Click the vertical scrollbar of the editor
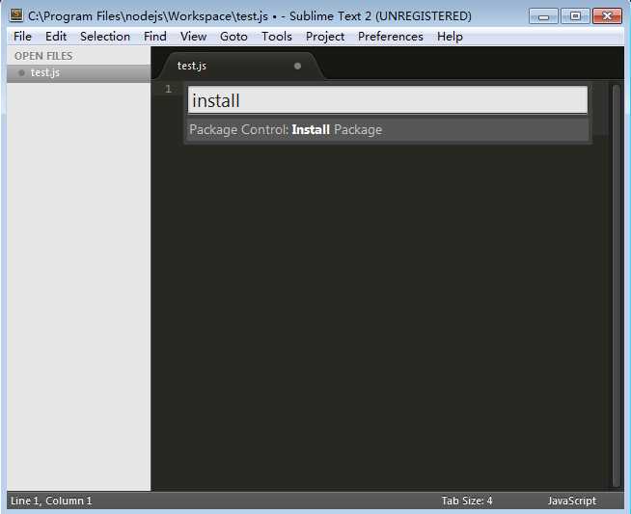 pos(616,285)
